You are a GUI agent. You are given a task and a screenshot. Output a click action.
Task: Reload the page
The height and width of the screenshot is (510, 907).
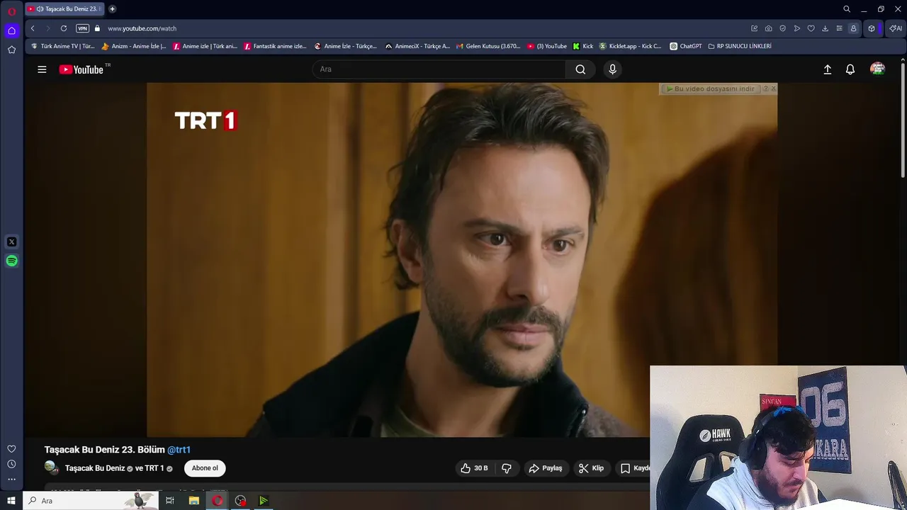pos(64,28)
